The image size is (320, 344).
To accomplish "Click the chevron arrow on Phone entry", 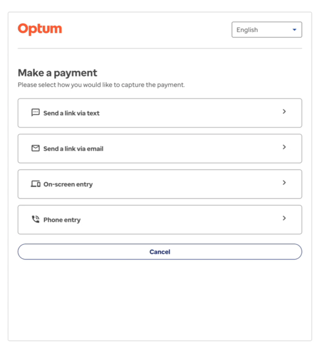I will (x=284, y=218).
